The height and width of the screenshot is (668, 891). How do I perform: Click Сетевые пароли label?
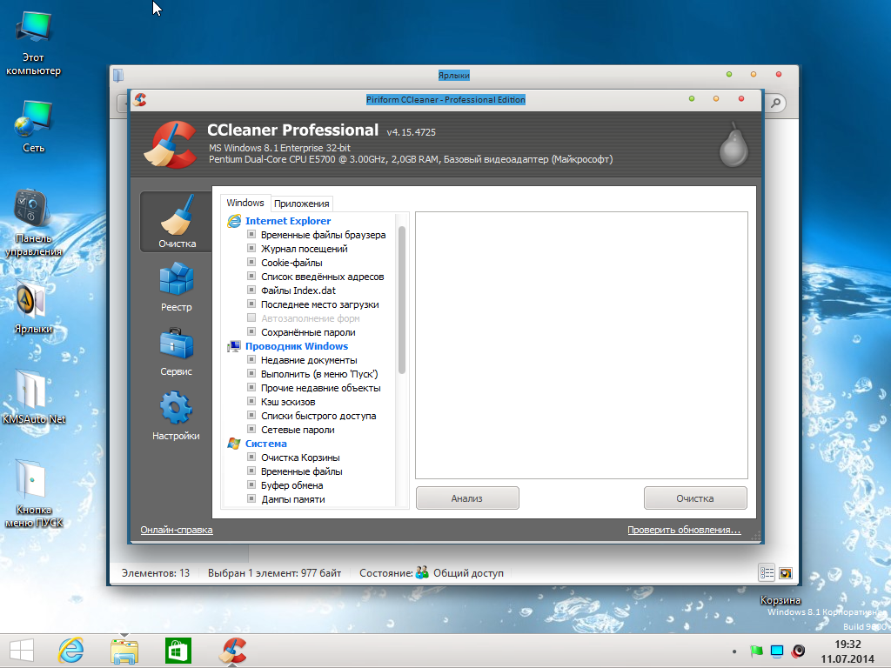[298, 430]
